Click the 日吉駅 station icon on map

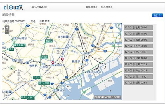[x=67, y=37]
